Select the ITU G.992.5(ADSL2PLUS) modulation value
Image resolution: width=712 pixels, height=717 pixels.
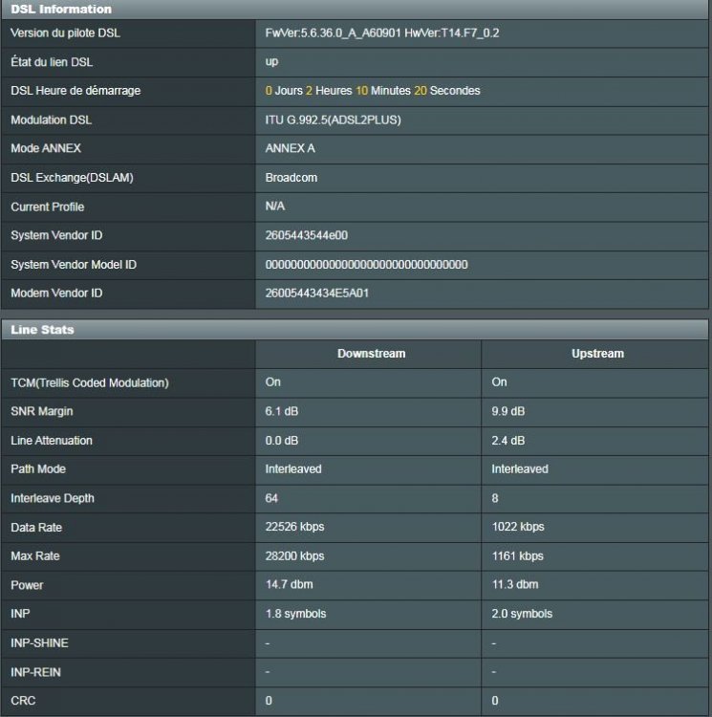(333, 120)
